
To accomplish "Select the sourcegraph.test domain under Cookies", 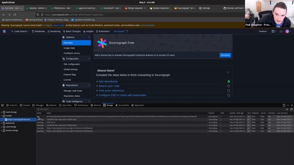I will click(x=19, y=120).
